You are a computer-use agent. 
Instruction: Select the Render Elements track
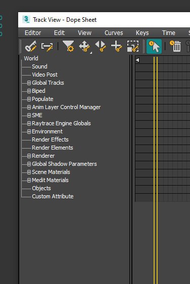[53, 148]
